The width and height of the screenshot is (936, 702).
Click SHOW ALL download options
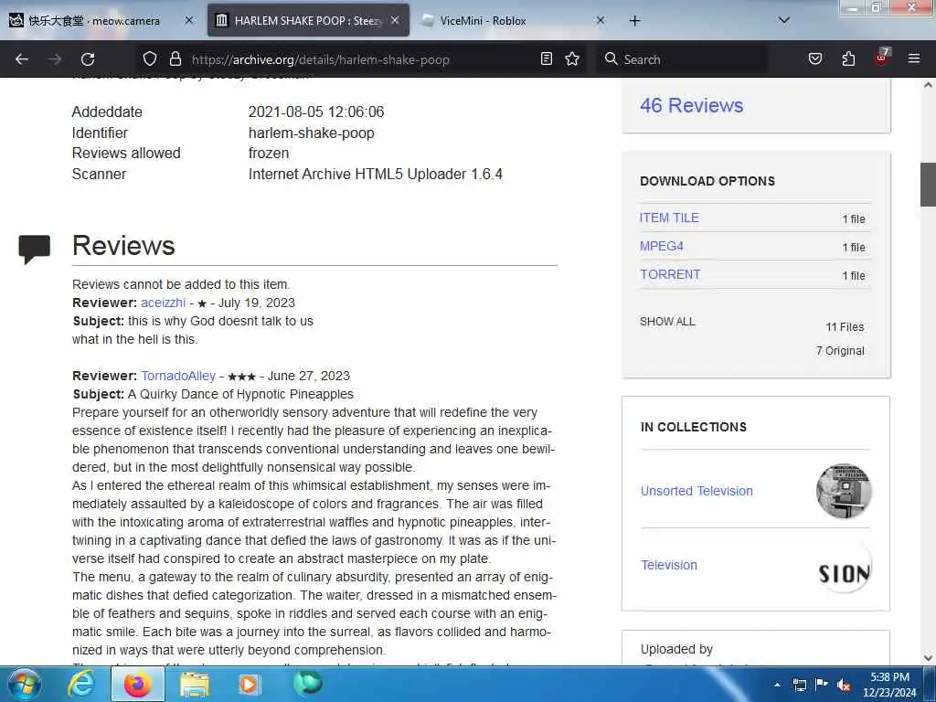pos(667,322)
